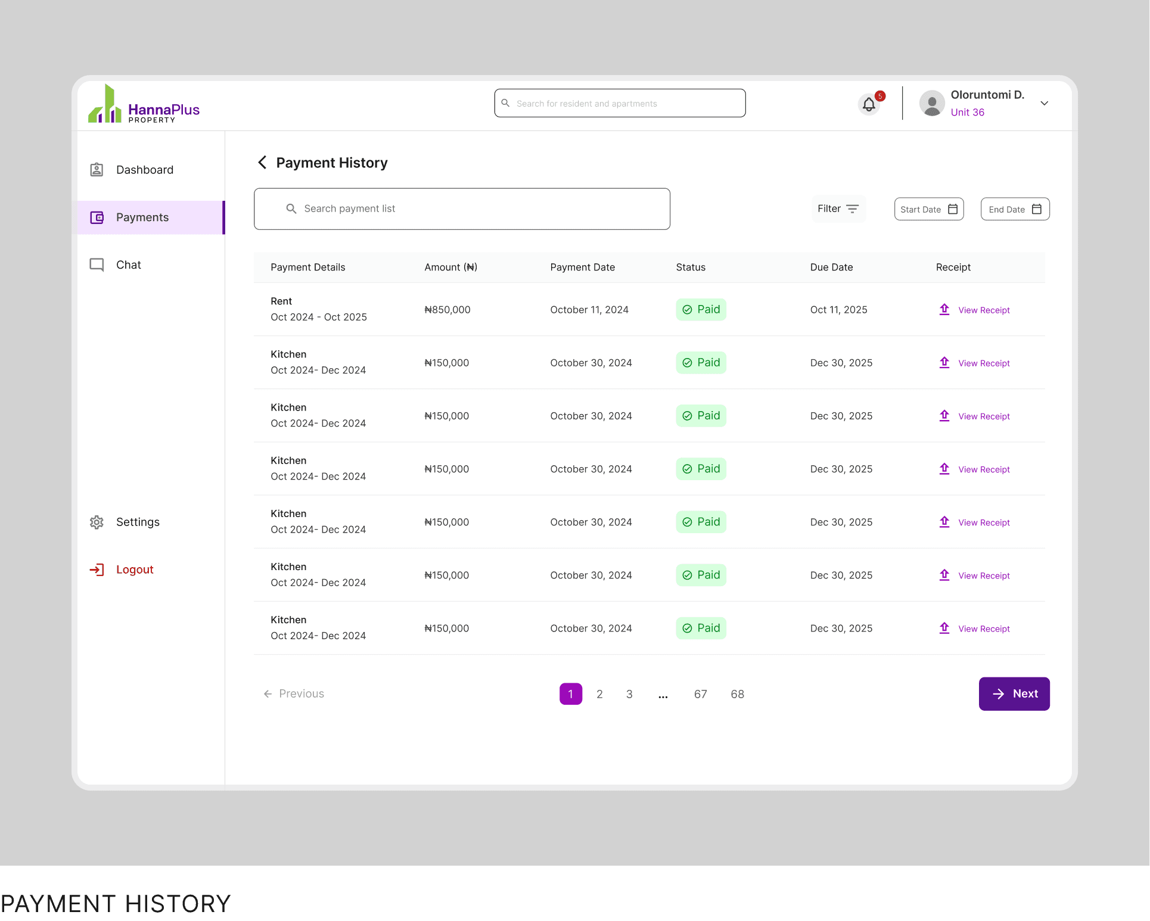Screen dimensions: 1150x921
Task: Click the calendar icon in End Date
Action: tap(1037, 209)
